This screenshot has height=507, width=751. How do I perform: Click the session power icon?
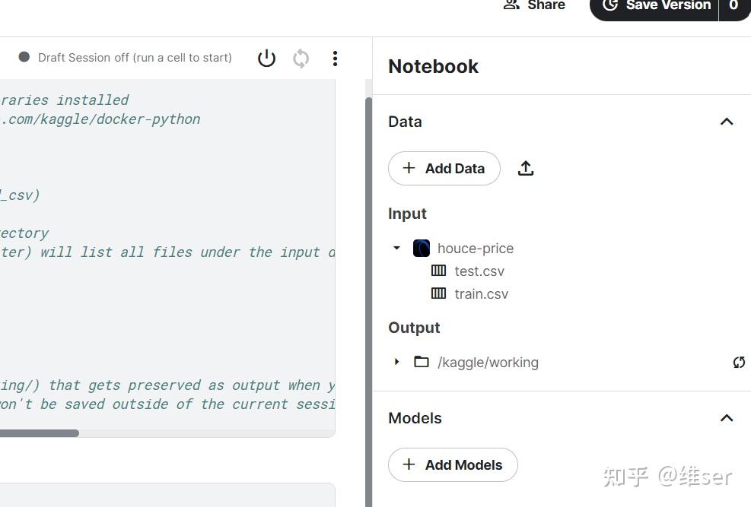pos(266,58)
